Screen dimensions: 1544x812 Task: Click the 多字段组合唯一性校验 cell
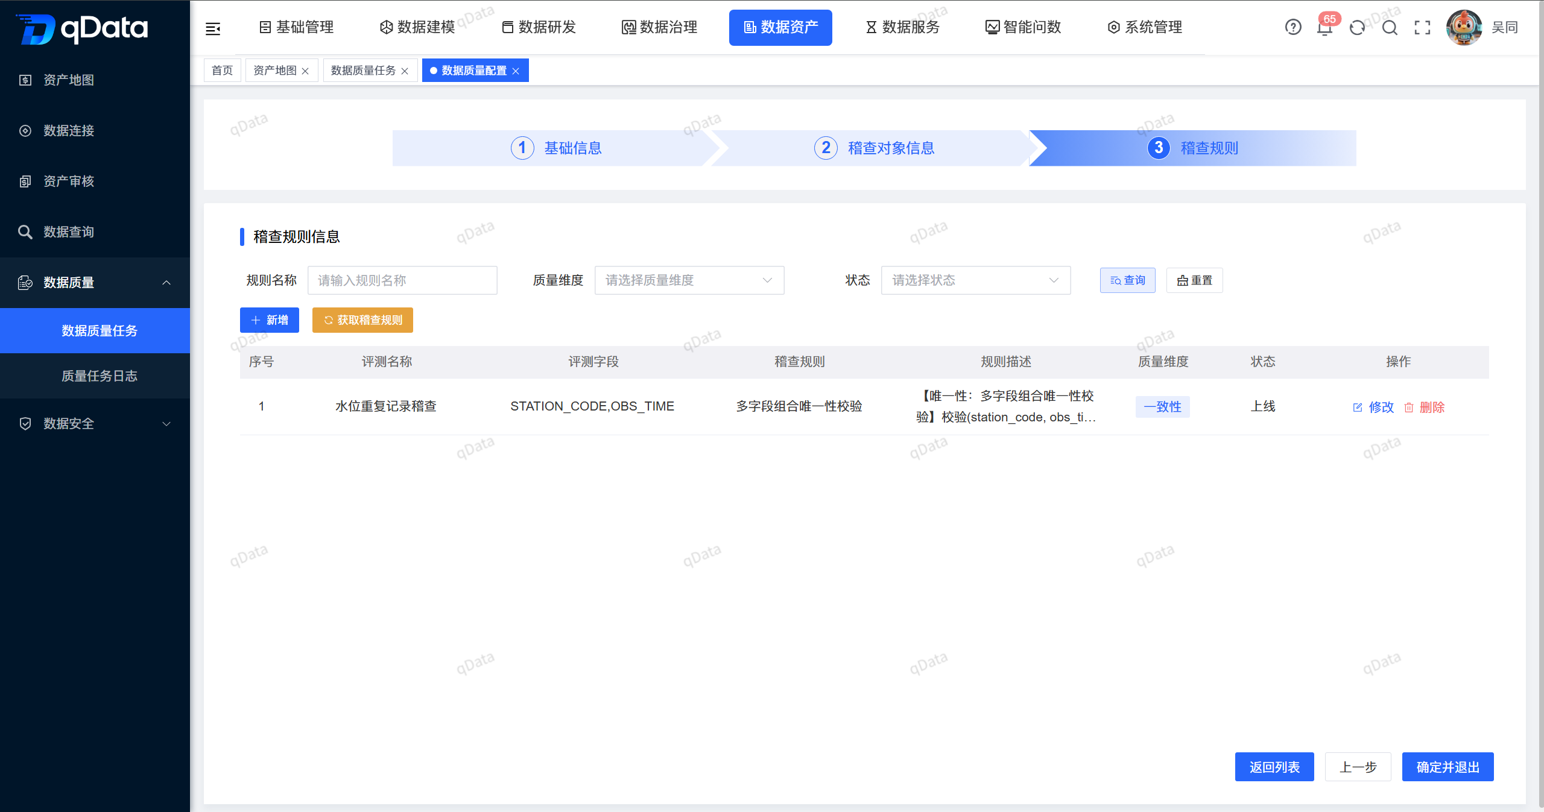click(x=799, y=406)
